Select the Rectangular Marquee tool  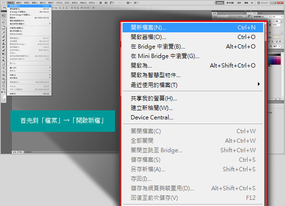(x=4, y=20)
